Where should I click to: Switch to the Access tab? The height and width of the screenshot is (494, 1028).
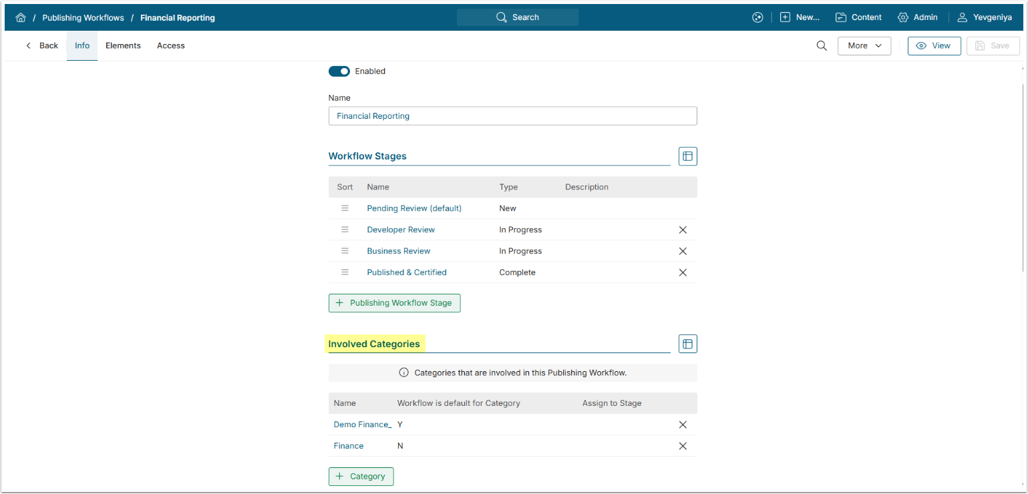pyautogui.click(x=171, y=45)
